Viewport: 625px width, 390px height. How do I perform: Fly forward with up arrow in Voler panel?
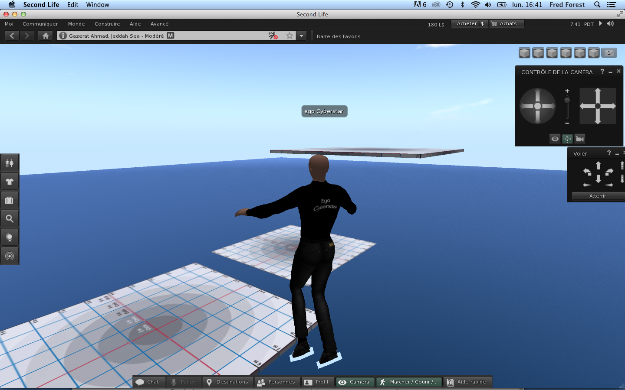598,166
